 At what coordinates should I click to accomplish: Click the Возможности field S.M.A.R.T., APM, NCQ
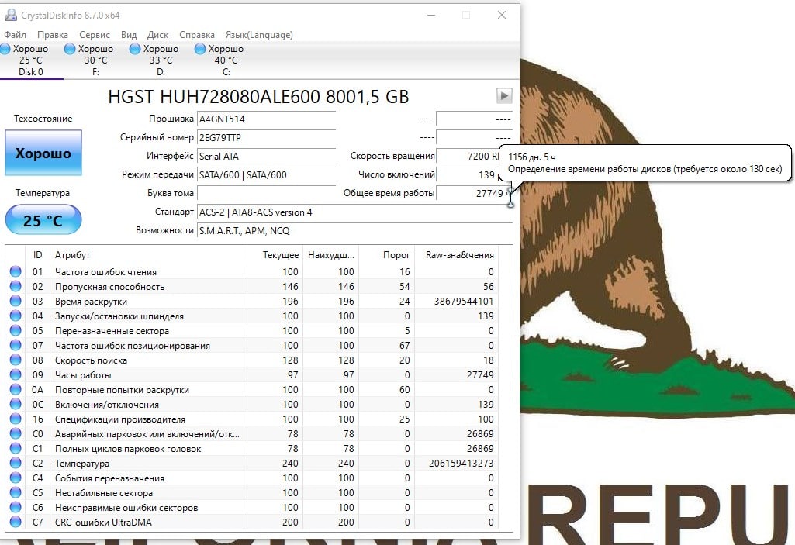click(354, 231)
